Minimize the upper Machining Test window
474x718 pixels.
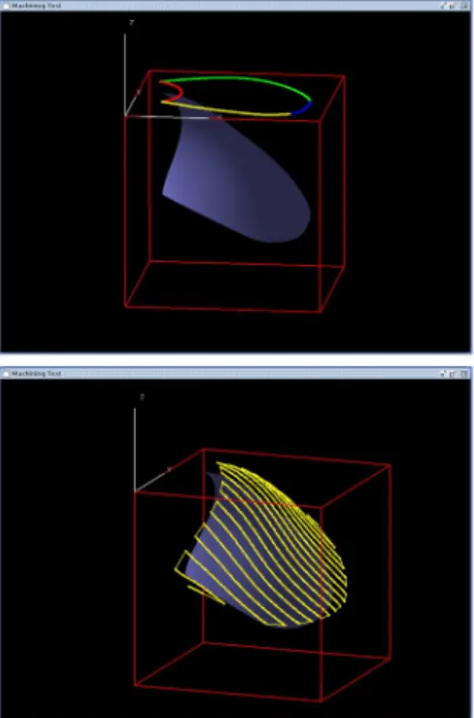(443, 6)
